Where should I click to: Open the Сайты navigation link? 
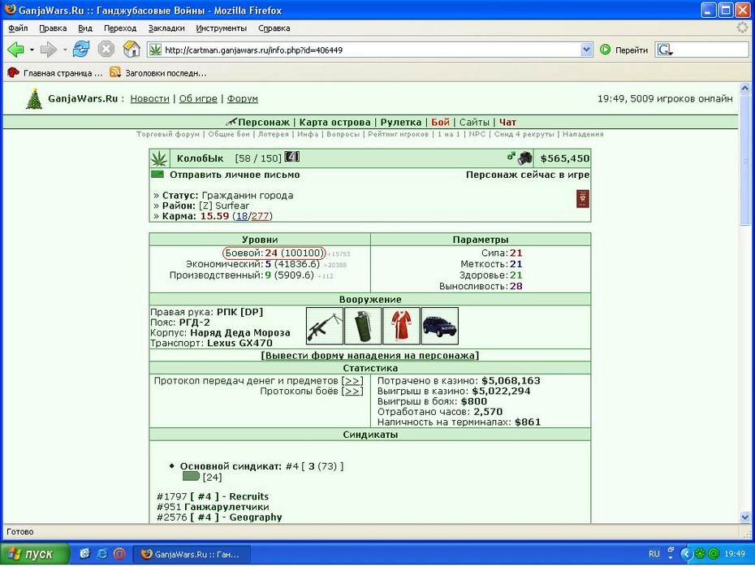pos(474,122)
